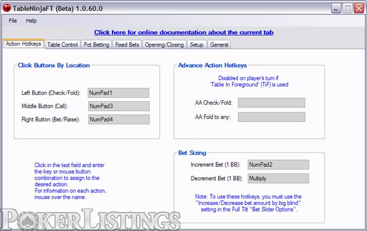Click the disabled maximize window button
This screenshot has width=367, height=231.
pyautogui.click(x=347, y=8)
